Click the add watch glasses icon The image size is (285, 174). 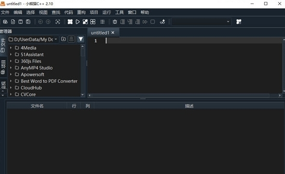pyautogui.click(x=163, y=22)
